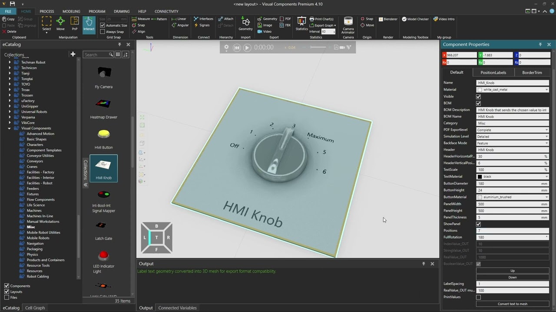Uncheck the Visible property checkbox
Viewport: 556px width, 312px height.
click(478, 97)
